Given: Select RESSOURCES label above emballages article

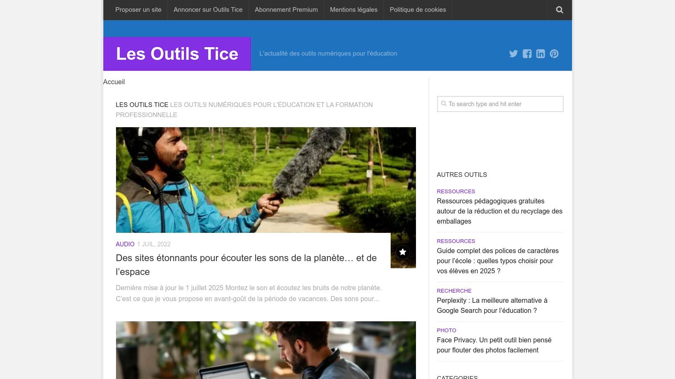Looking at the screenshot, I should pyautogui.click(x=456, y=191).
